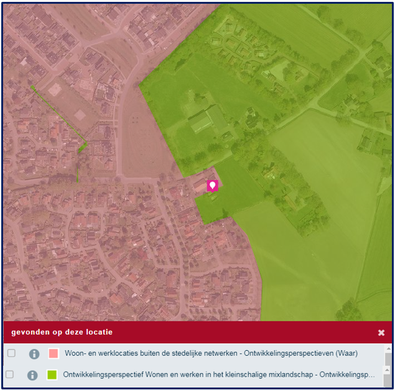Click the lower scrollbar up arrow beside second row

[x=388, y=370]
